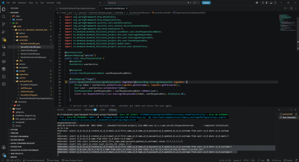Open the database cylinder activity icon

tap(4, 76)
